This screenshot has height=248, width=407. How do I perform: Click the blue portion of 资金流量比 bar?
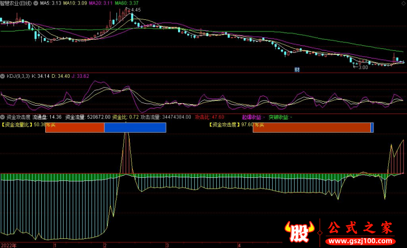135,128
